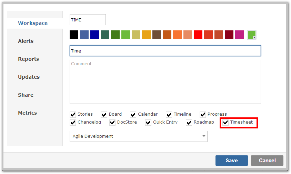This screenshot has width=291, height=174.
Task: Pick the black color swatch
Action: [74, 35]
